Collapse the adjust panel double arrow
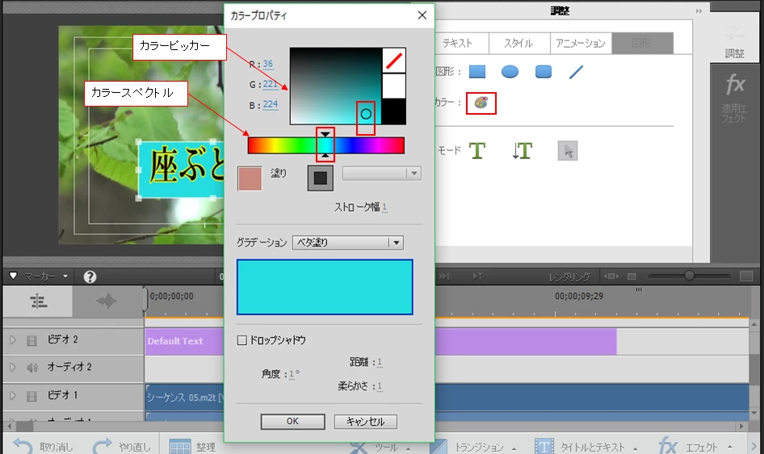 (699, 11)
